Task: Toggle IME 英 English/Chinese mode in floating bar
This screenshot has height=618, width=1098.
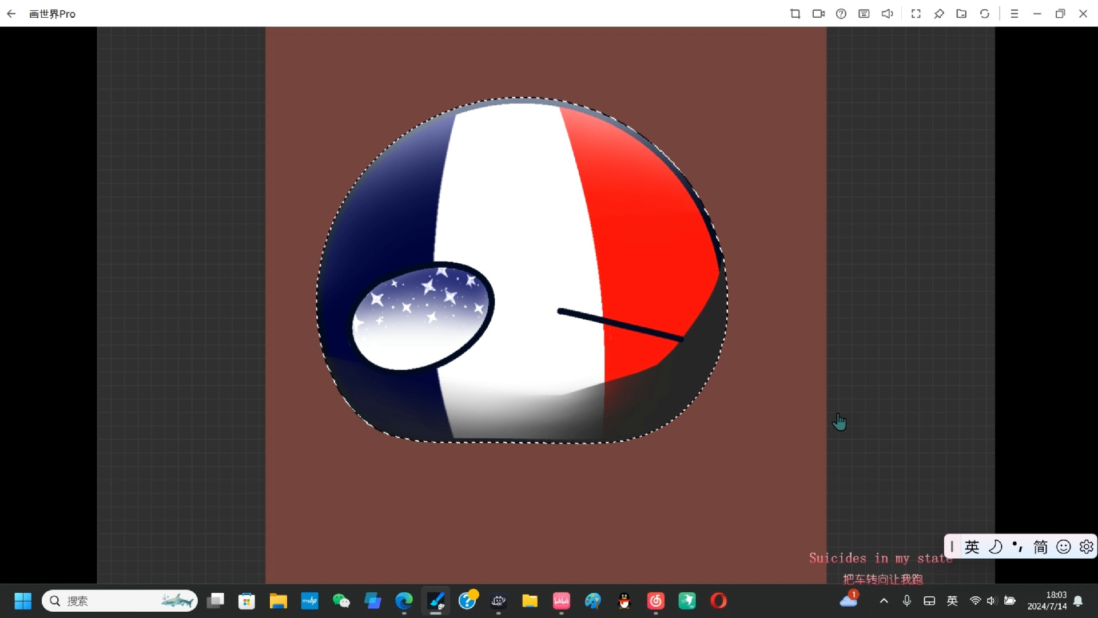Action: (x=972, y=547)
